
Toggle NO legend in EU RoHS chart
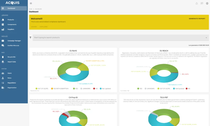click(95, 88)
